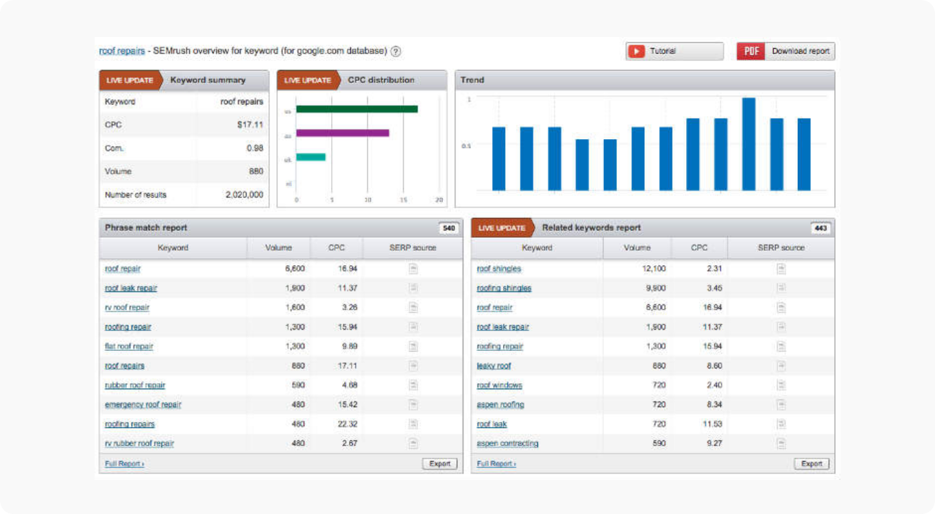This screenshot has width=935, height=514.
Task: Open roofing shingles keyword link
Action: click(x=504, y=289)
